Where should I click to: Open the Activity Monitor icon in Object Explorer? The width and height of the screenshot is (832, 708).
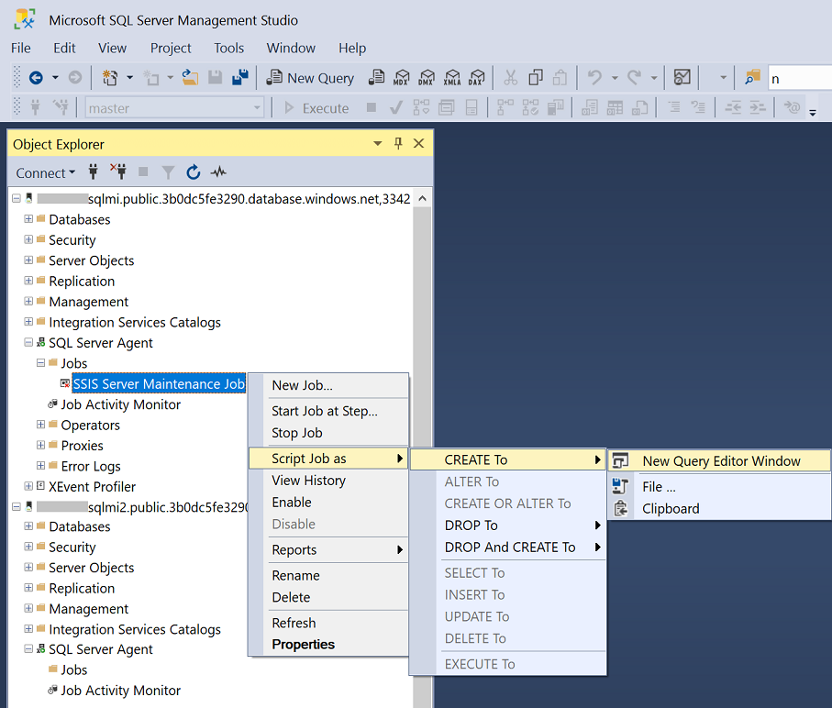[217, 172]
